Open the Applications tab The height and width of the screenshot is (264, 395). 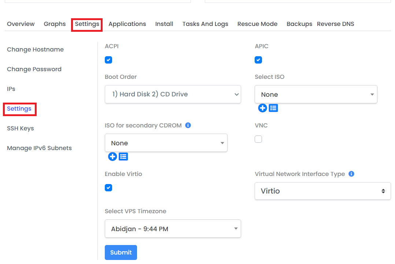(127, 24)
